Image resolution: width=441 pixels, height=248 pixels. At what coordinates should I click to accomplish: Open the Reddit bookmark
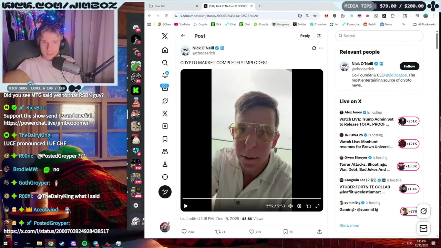[370, 24]
